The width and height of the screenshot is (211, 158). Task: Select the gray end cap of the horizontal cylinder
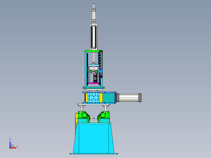pyautogui.click(x=140, y=98)
